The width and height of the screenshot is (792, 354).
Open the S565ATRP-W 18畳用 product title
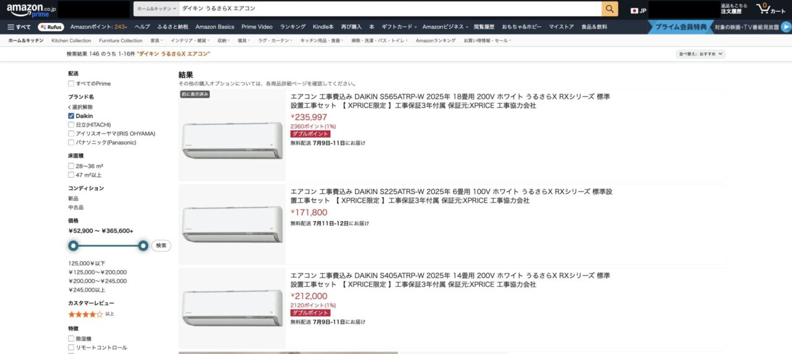(x=450, y=101)
